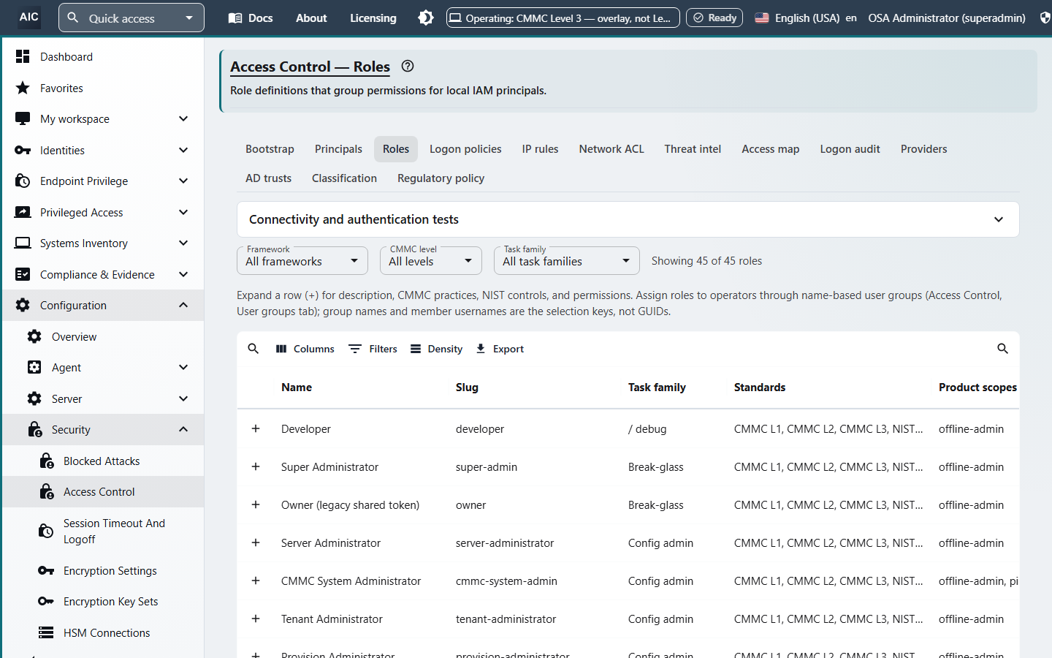Expand the CMMC System Administrator row
1052x658 pixels.
pos(256,581)
